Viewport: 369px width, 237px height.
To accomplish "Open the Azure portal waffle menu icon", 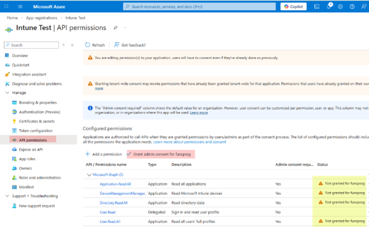I will click(6, 6).
